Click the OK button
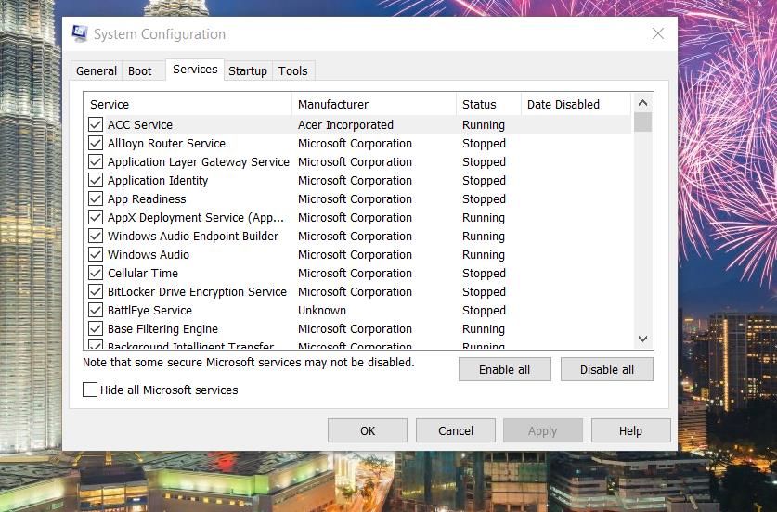This screenshot has width=777, height=512. tap(368, 430)
